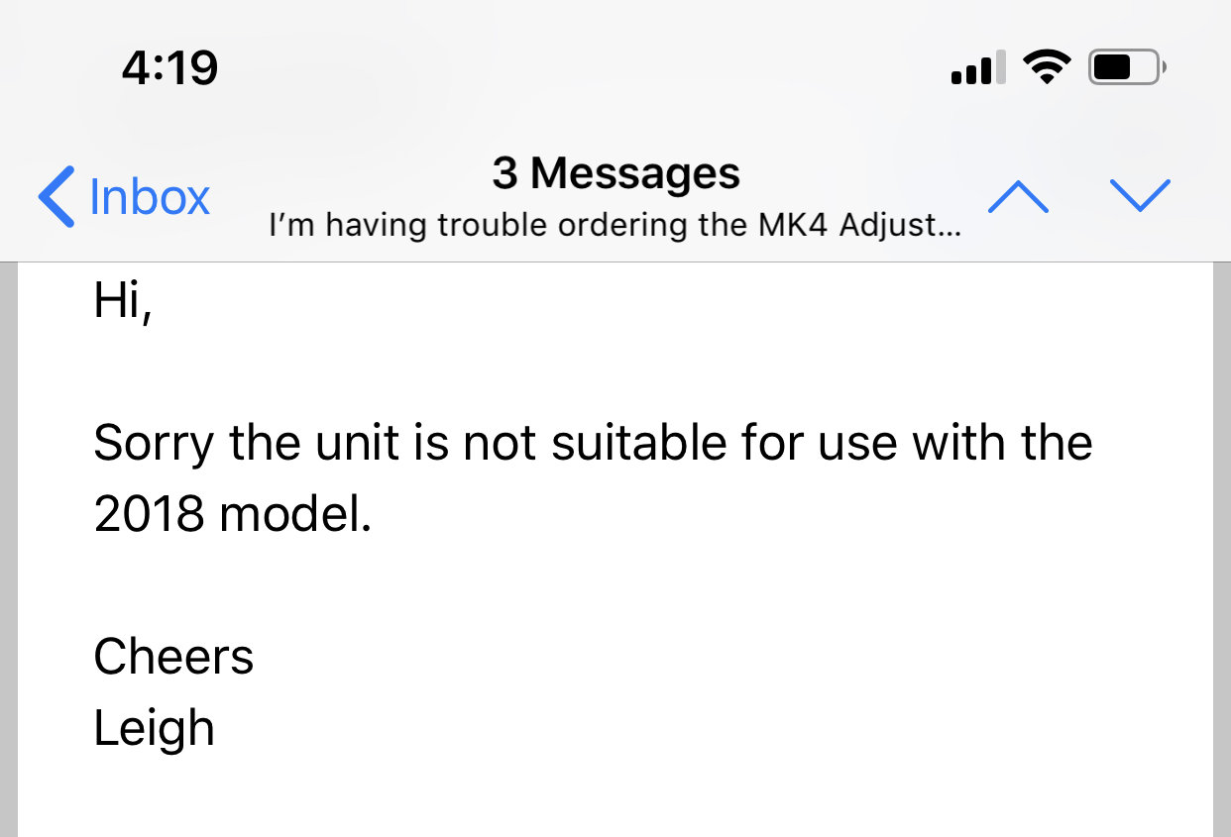The width and height of the screenshot is (1231, 837).
Task: Tap the gray margin left of email
Action: point(9,550)
